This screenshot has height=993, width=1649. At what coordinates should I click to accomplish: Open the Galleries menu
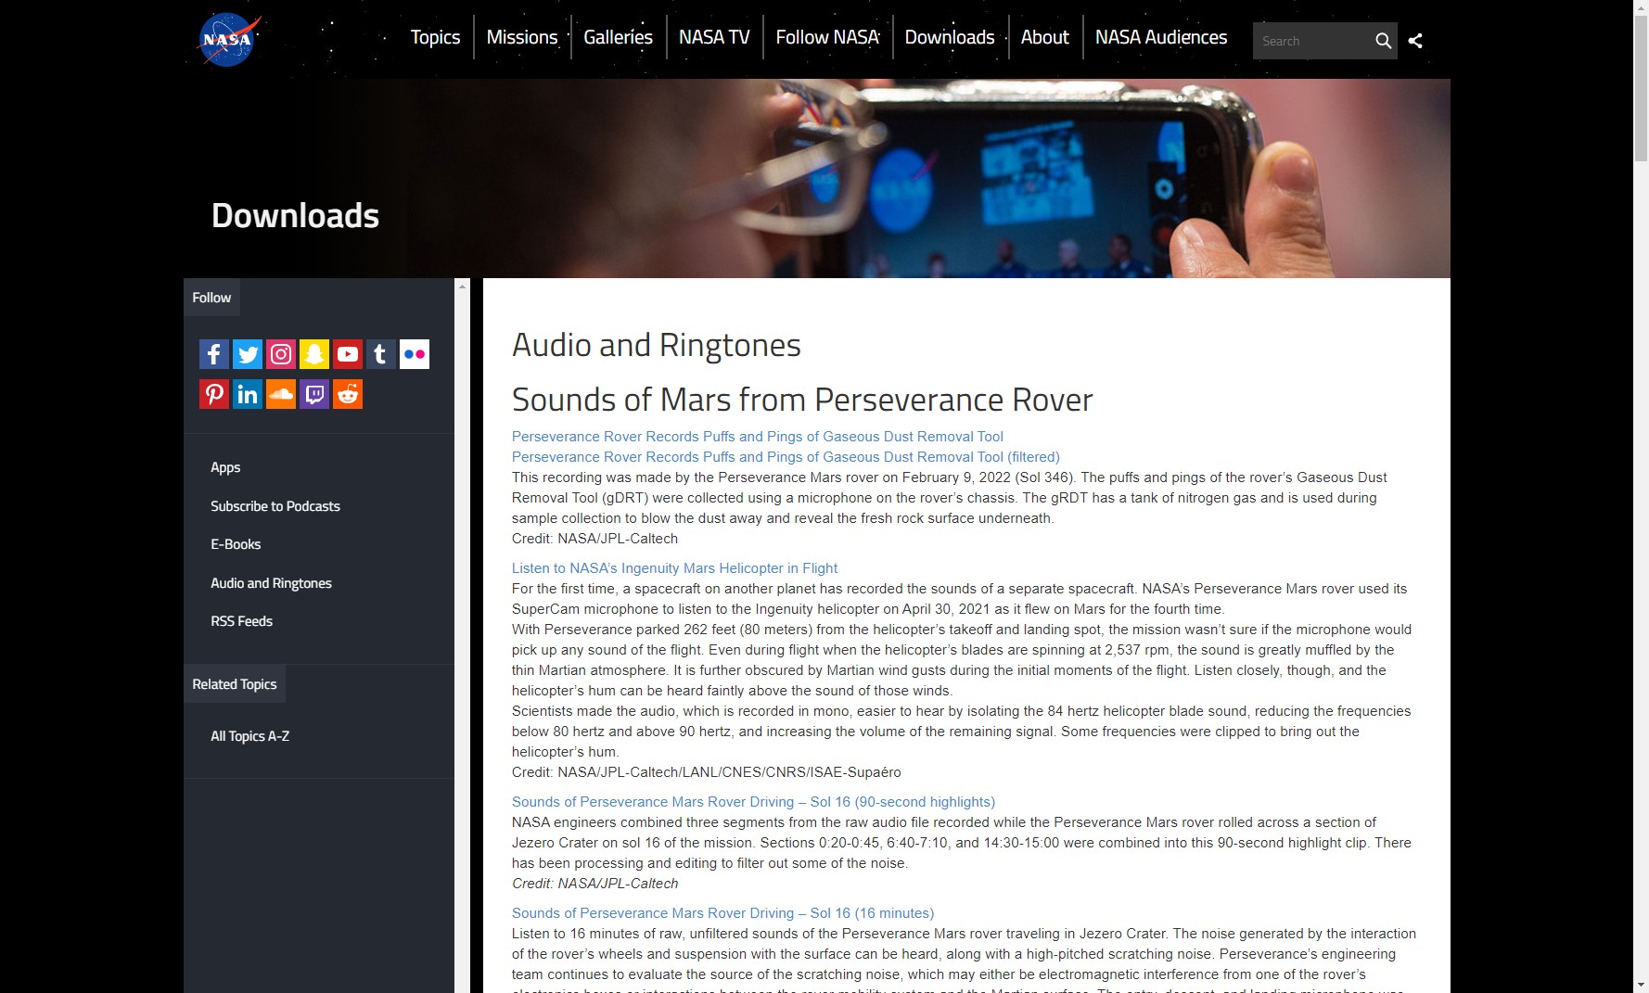618,37
